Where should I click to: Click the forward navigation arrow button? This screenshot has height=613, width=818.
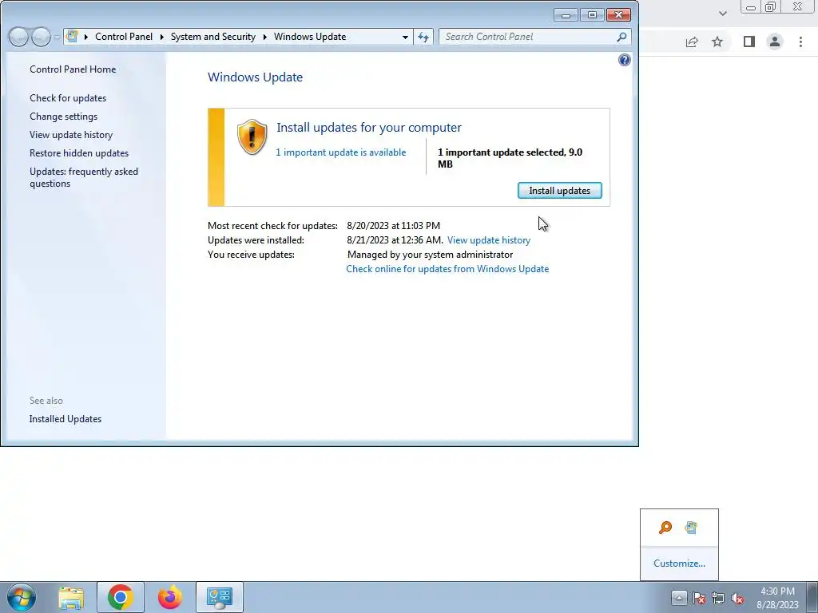point(41,37)
